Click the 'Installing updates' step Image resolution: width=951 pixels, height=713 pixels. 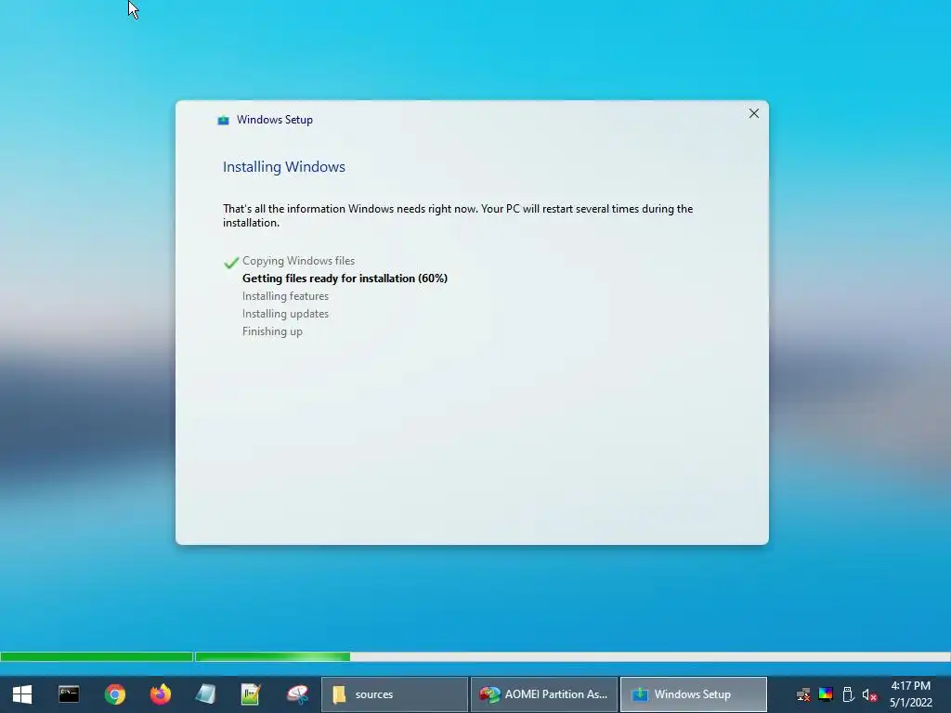click(285, 314)
